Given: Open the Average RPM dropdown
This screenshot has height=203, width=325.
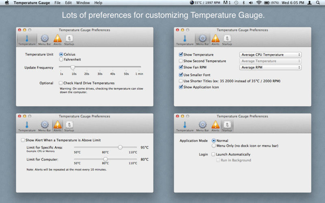Looking at the screenshot, I should tap(270, 67).
